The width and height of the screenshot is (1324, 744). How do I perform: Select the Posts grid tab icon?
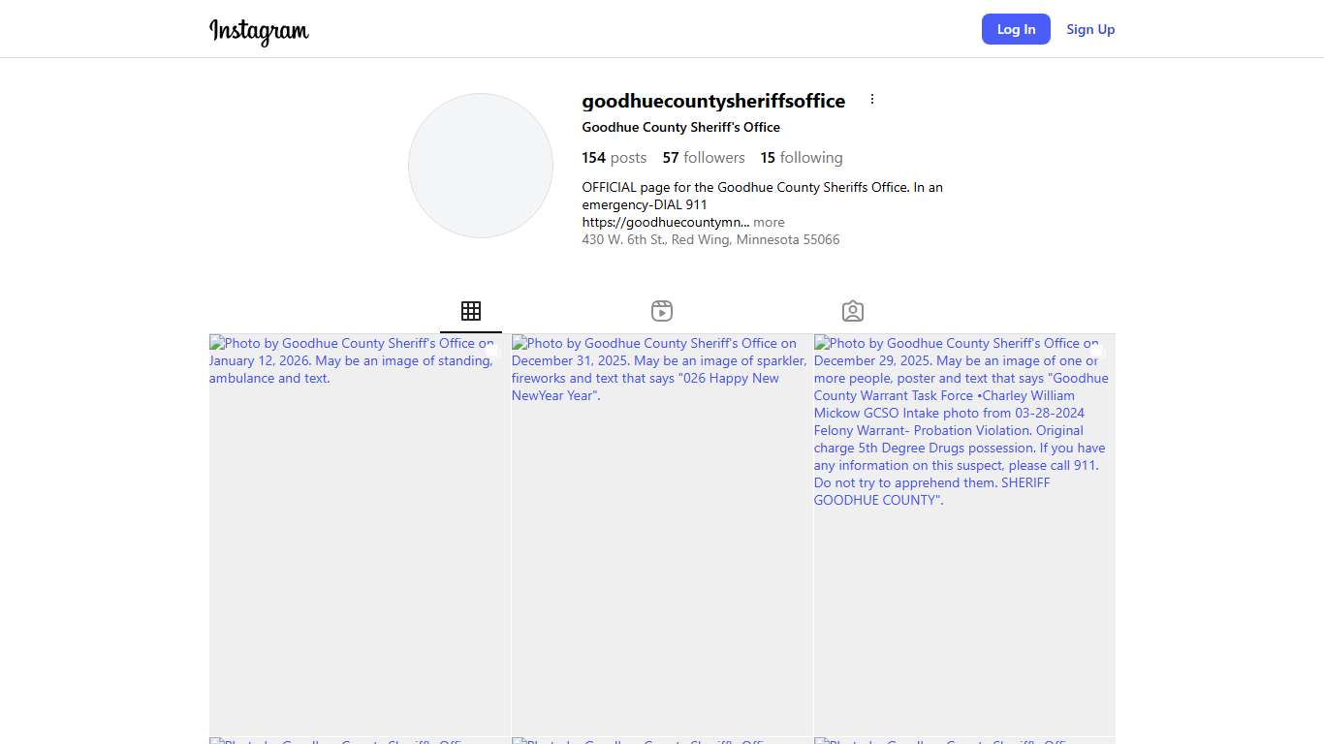[471, 311]
